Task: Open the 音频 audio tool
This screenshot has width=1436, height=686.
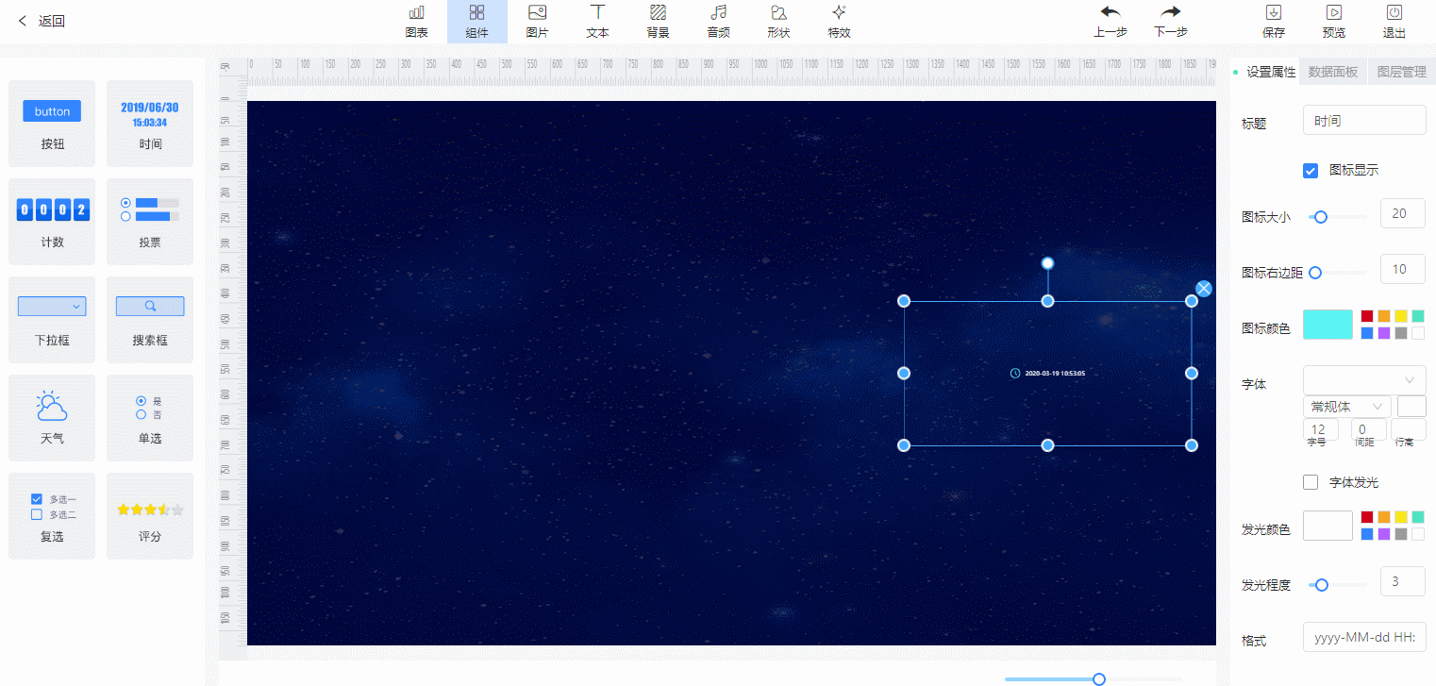Action: [718, 22]
